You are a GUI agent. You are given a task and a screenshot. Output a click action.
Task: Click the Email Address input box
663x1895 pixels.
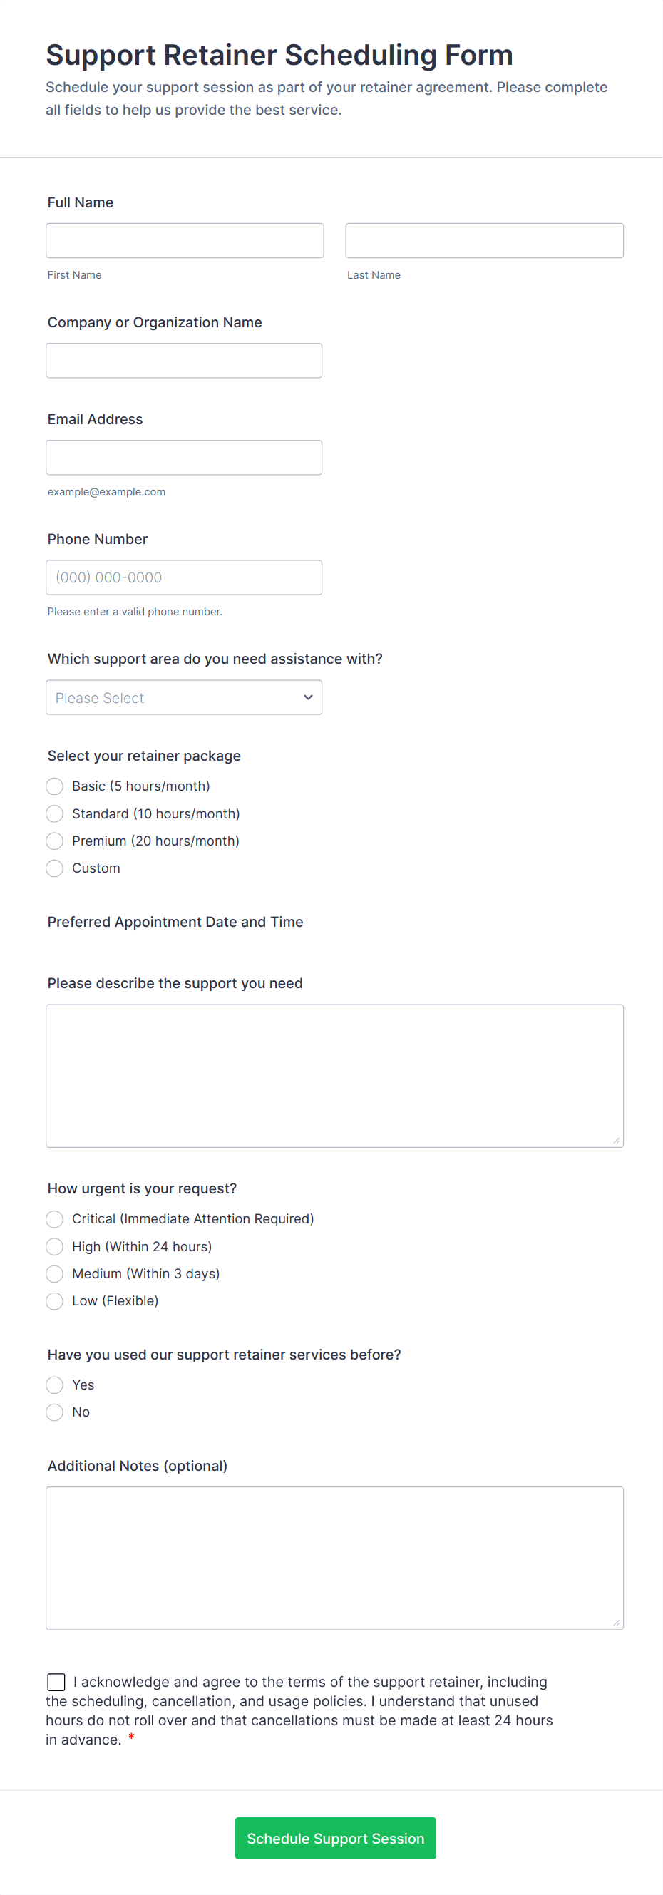(x=184, y=458)
